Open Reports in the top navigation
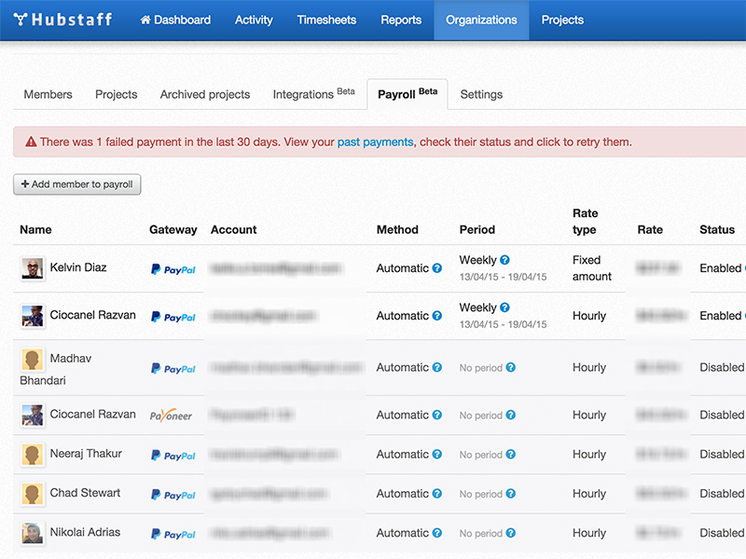Screen dimensions: 746x559 pos(401,20)
